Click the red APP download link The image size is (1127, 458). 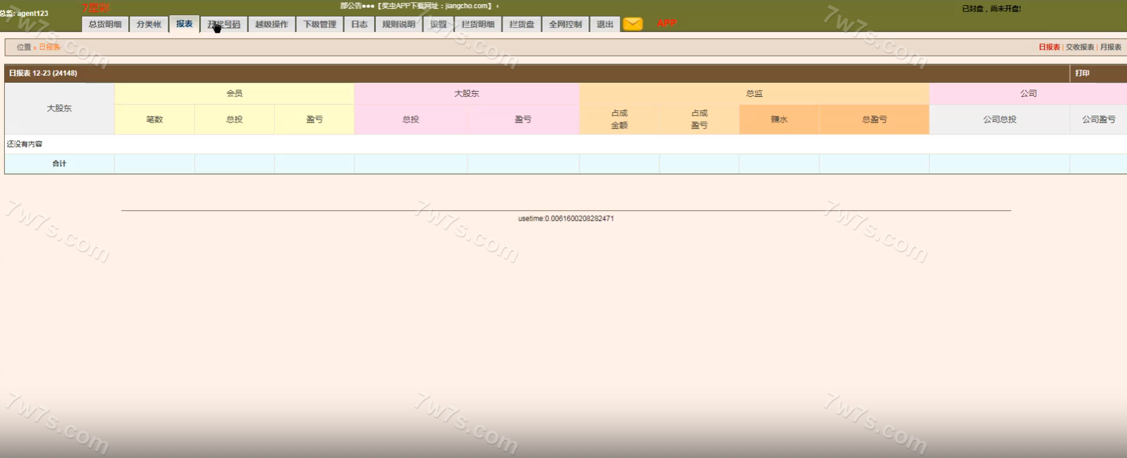(666, 23)
